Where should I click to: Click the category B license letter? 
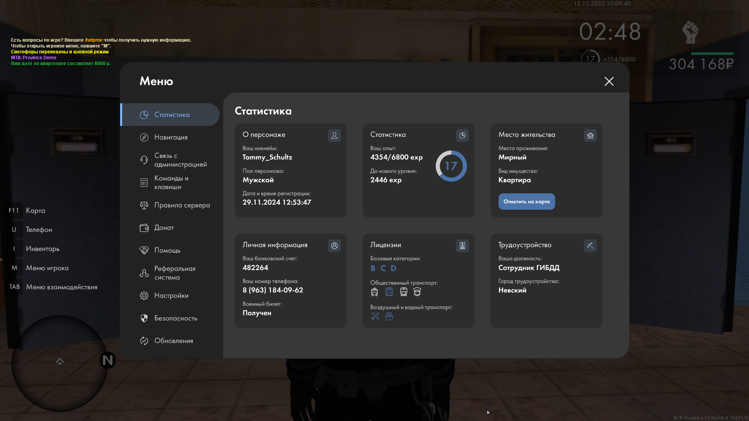pyautogui.click(x=373, y=268)
